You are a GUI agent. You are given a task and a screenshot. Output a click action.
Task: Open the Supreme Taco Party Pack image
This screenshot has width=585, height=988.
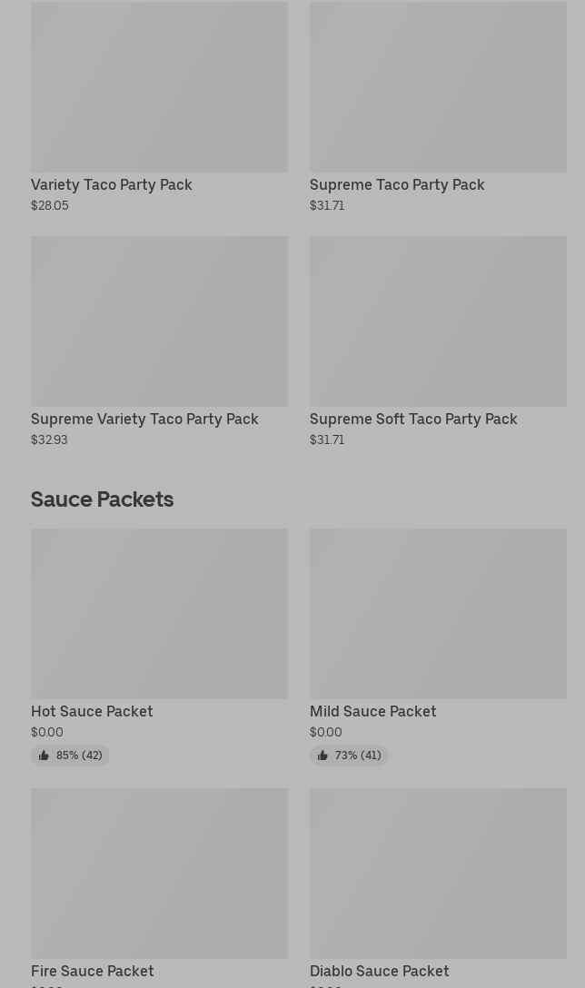point(438,87)
